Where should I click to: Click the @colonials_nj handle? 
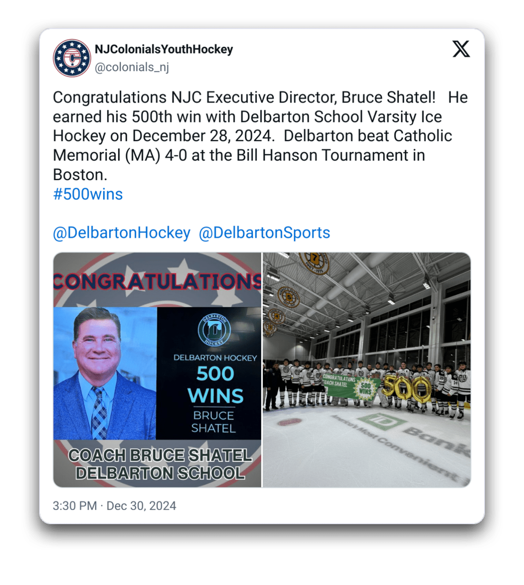click(x=132, y=67)
